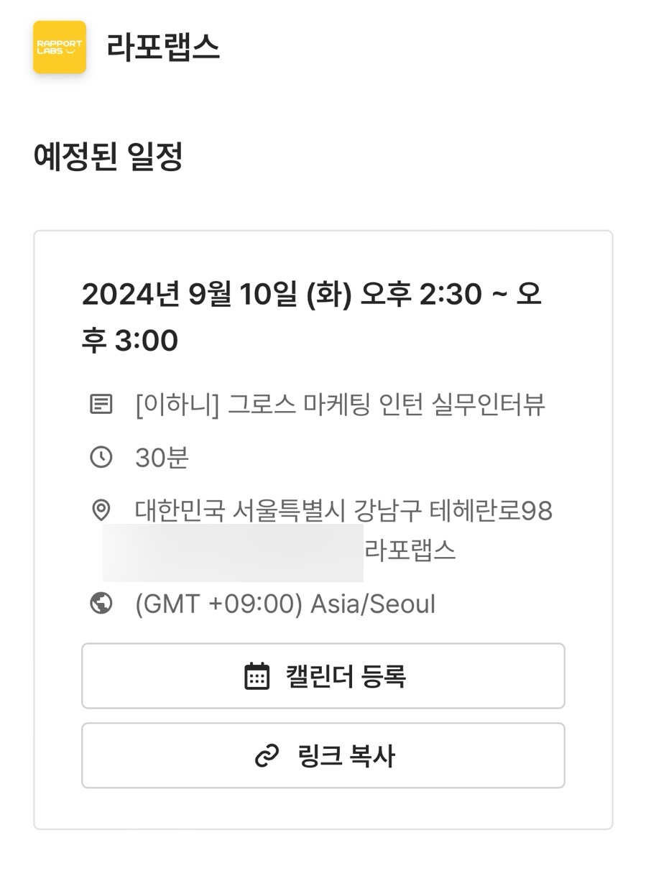
Task: Click the calendar icon in 캘린더 등록
Action: [257, 676]
